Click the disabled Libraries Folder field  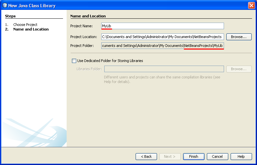point(164,69)
